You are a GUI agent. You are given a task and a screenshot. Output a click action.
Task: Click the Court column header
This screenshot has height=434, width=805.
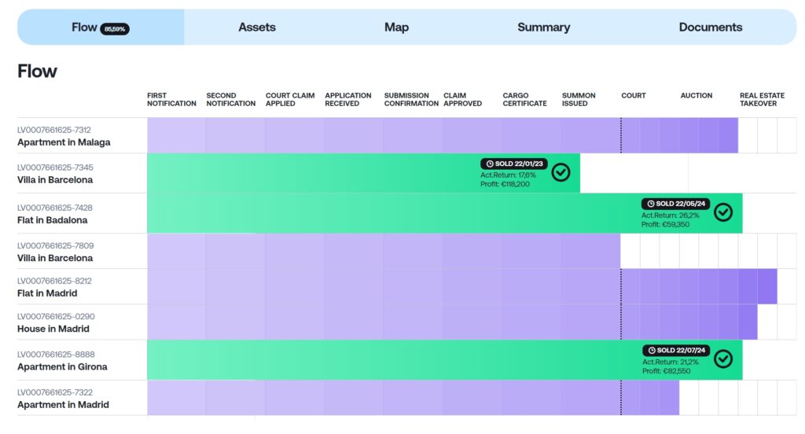click(x=634, y=96)
